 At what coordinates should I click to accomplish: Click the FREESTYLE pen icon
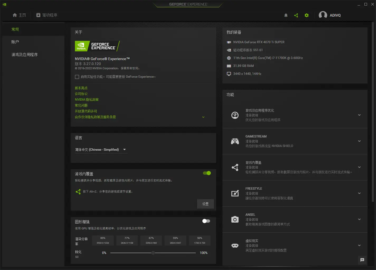(235, 193)
